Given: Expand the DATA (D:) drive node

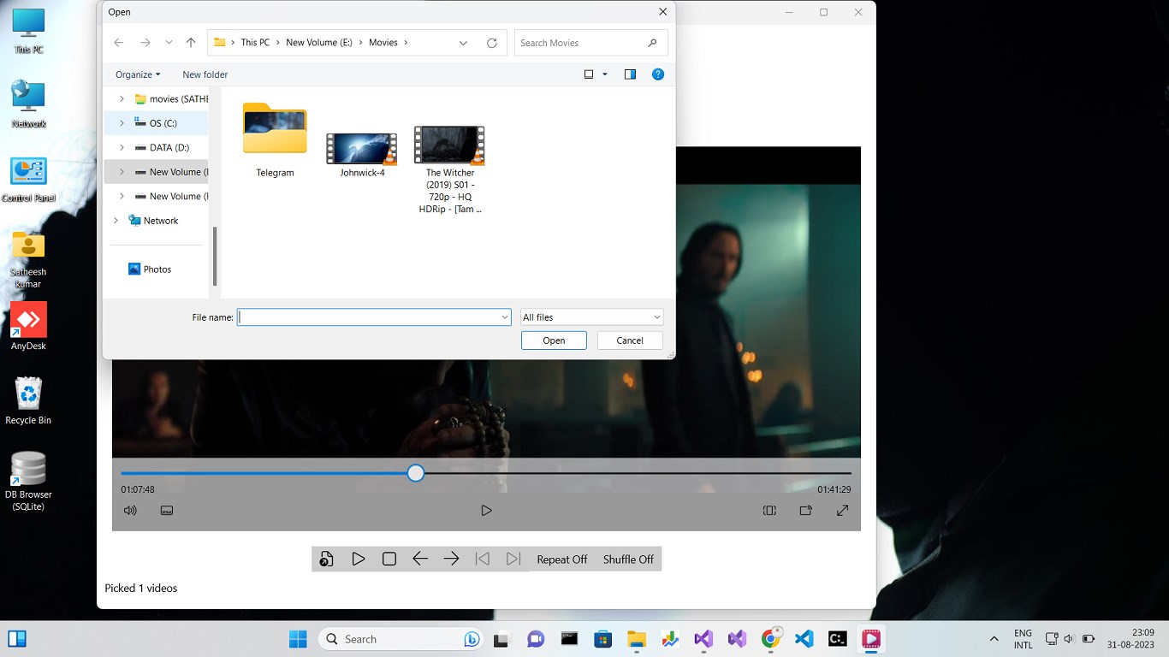Looking at the screenshot, I should coord(122,147).
